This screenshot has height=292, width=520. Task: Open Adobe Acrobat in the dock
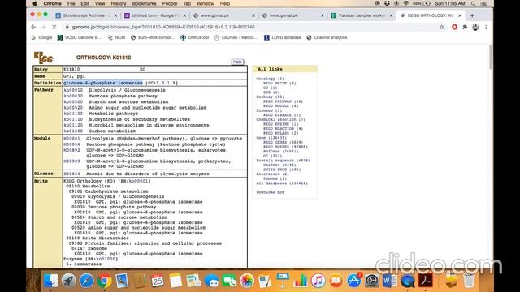coord(426,281)
